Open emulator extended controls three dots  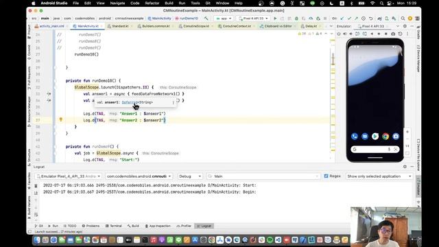(x=407, y=34)
